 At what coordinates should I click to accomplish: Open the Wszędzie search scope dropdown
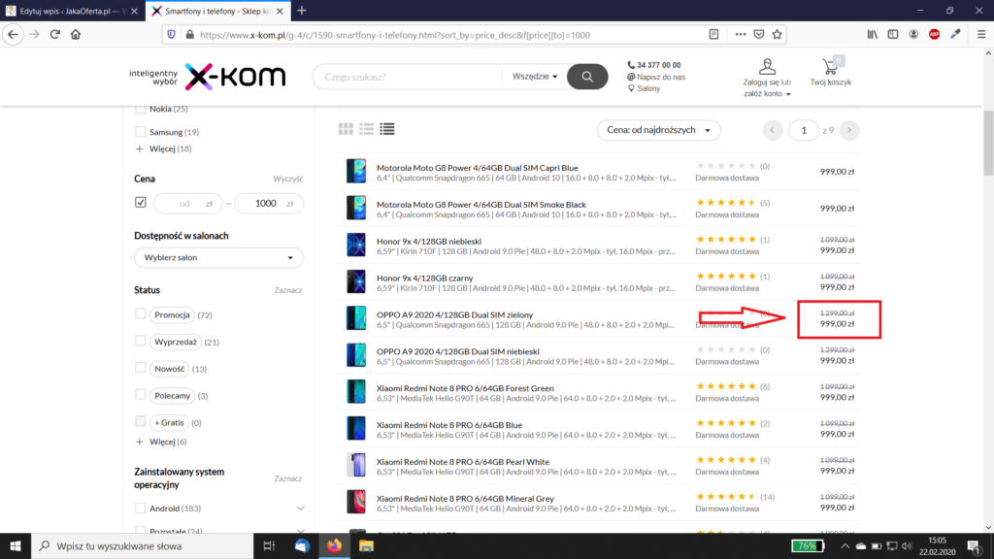coord(535,76)
